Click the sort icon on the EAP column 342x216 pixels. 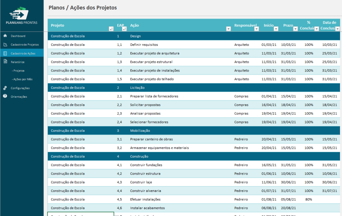coord(124,29)
